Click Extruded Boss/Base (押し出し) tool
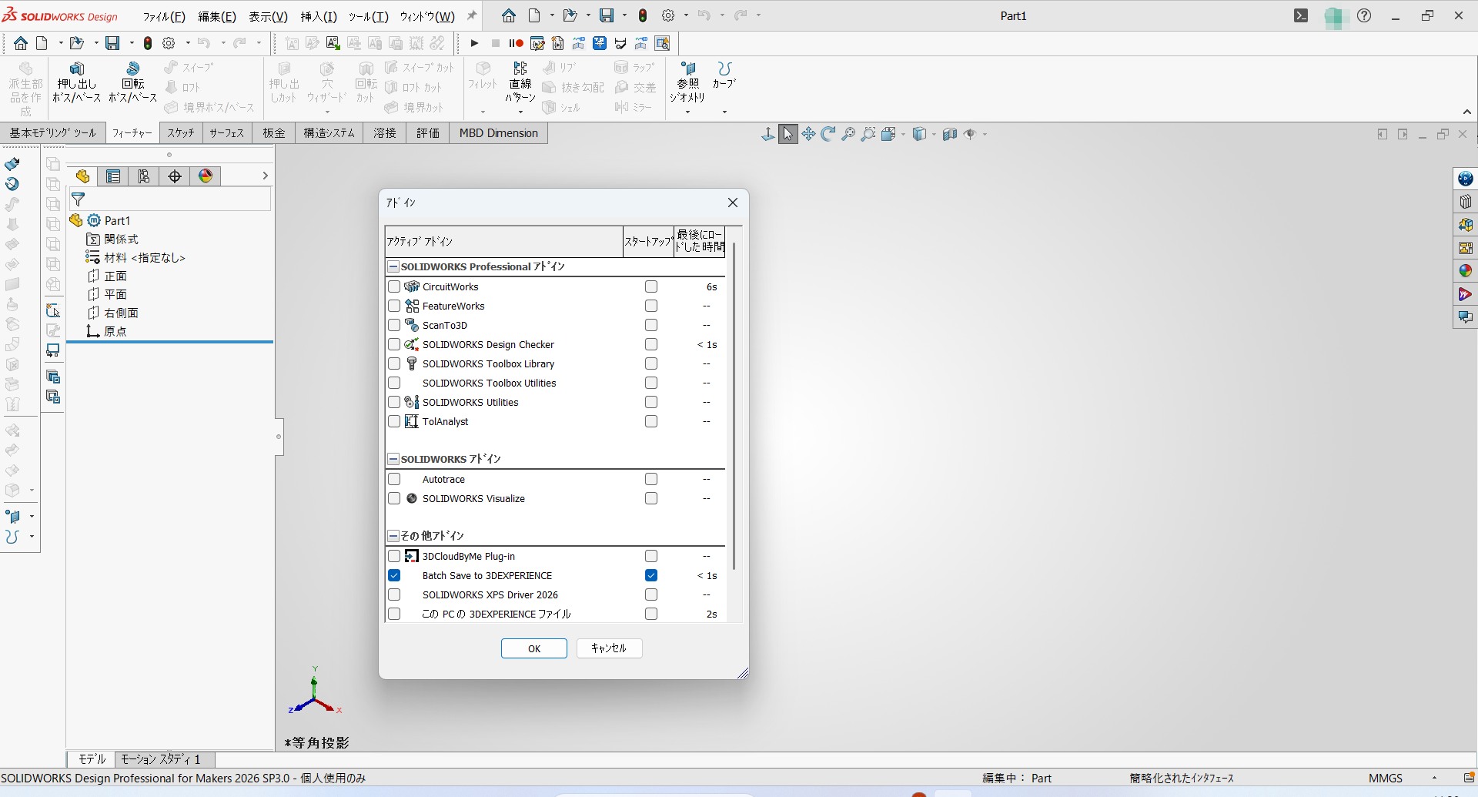This screenshot has height=797, width=1478. [77, 82]
